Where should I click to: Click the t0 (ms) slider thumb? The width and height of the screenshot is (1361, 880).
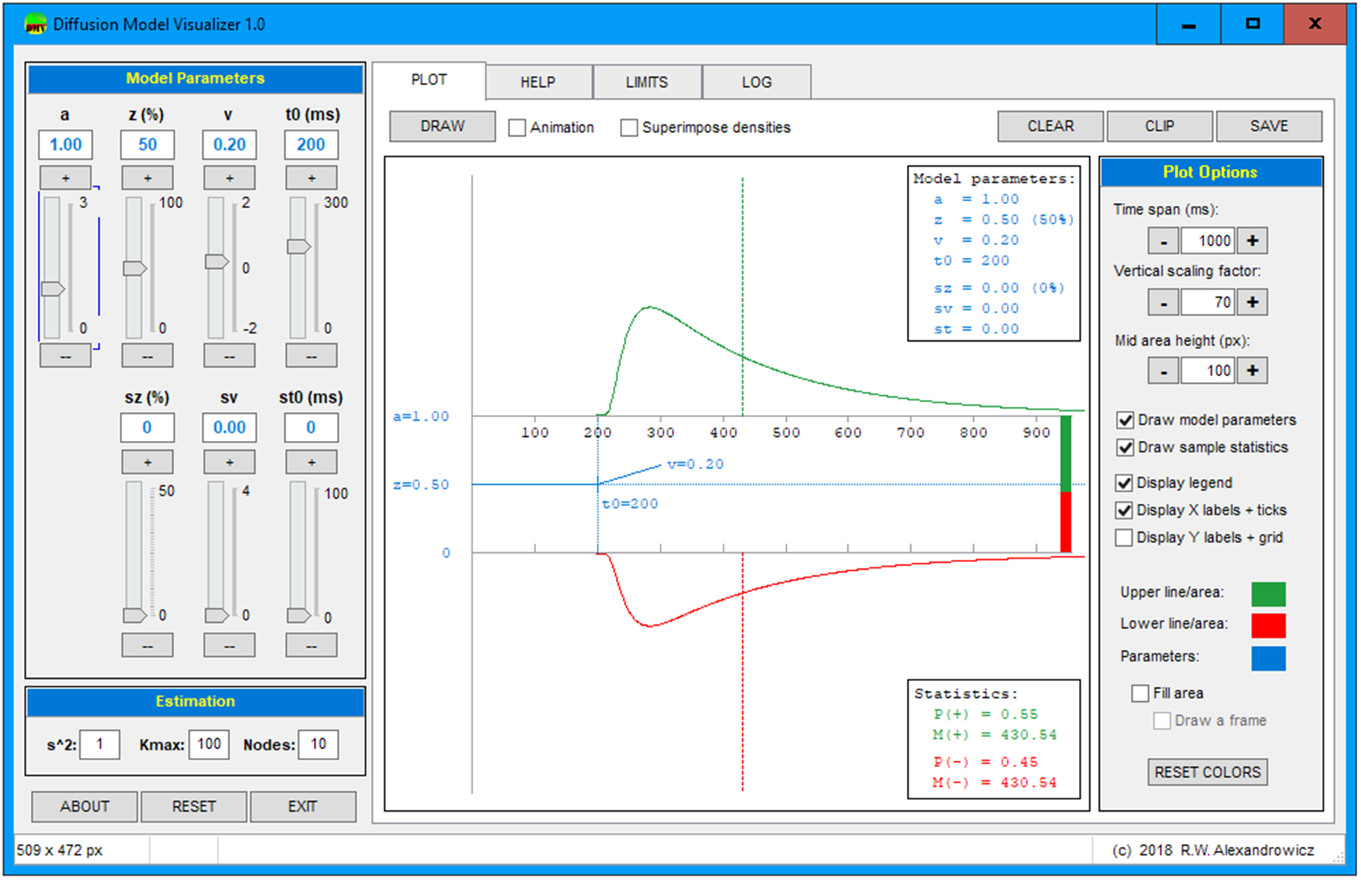pos(299,246)
